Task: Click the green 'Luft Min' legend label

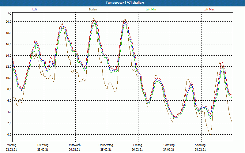Action: tap(151, 9)
